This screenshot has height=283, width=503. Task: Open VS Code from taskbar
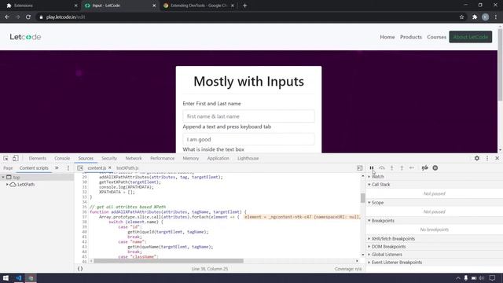click(x=19, y=277)
